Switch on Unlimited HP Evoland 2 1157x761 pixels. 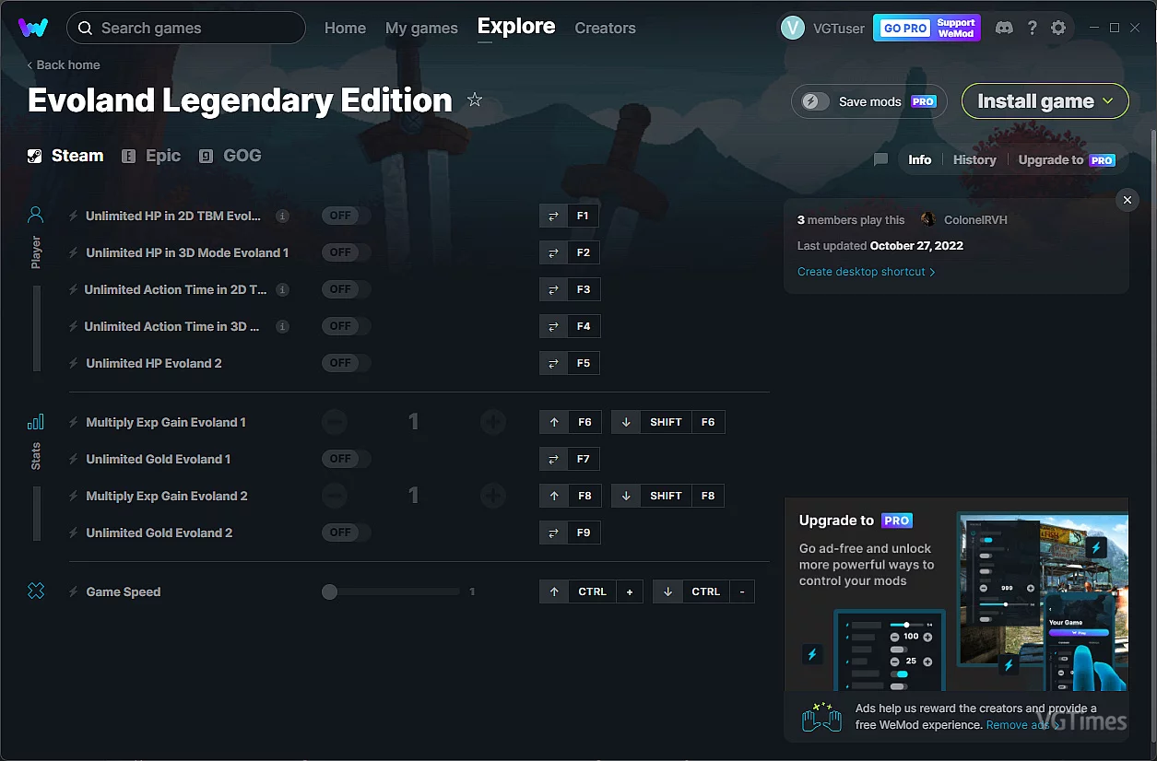[x=346, y=363]
